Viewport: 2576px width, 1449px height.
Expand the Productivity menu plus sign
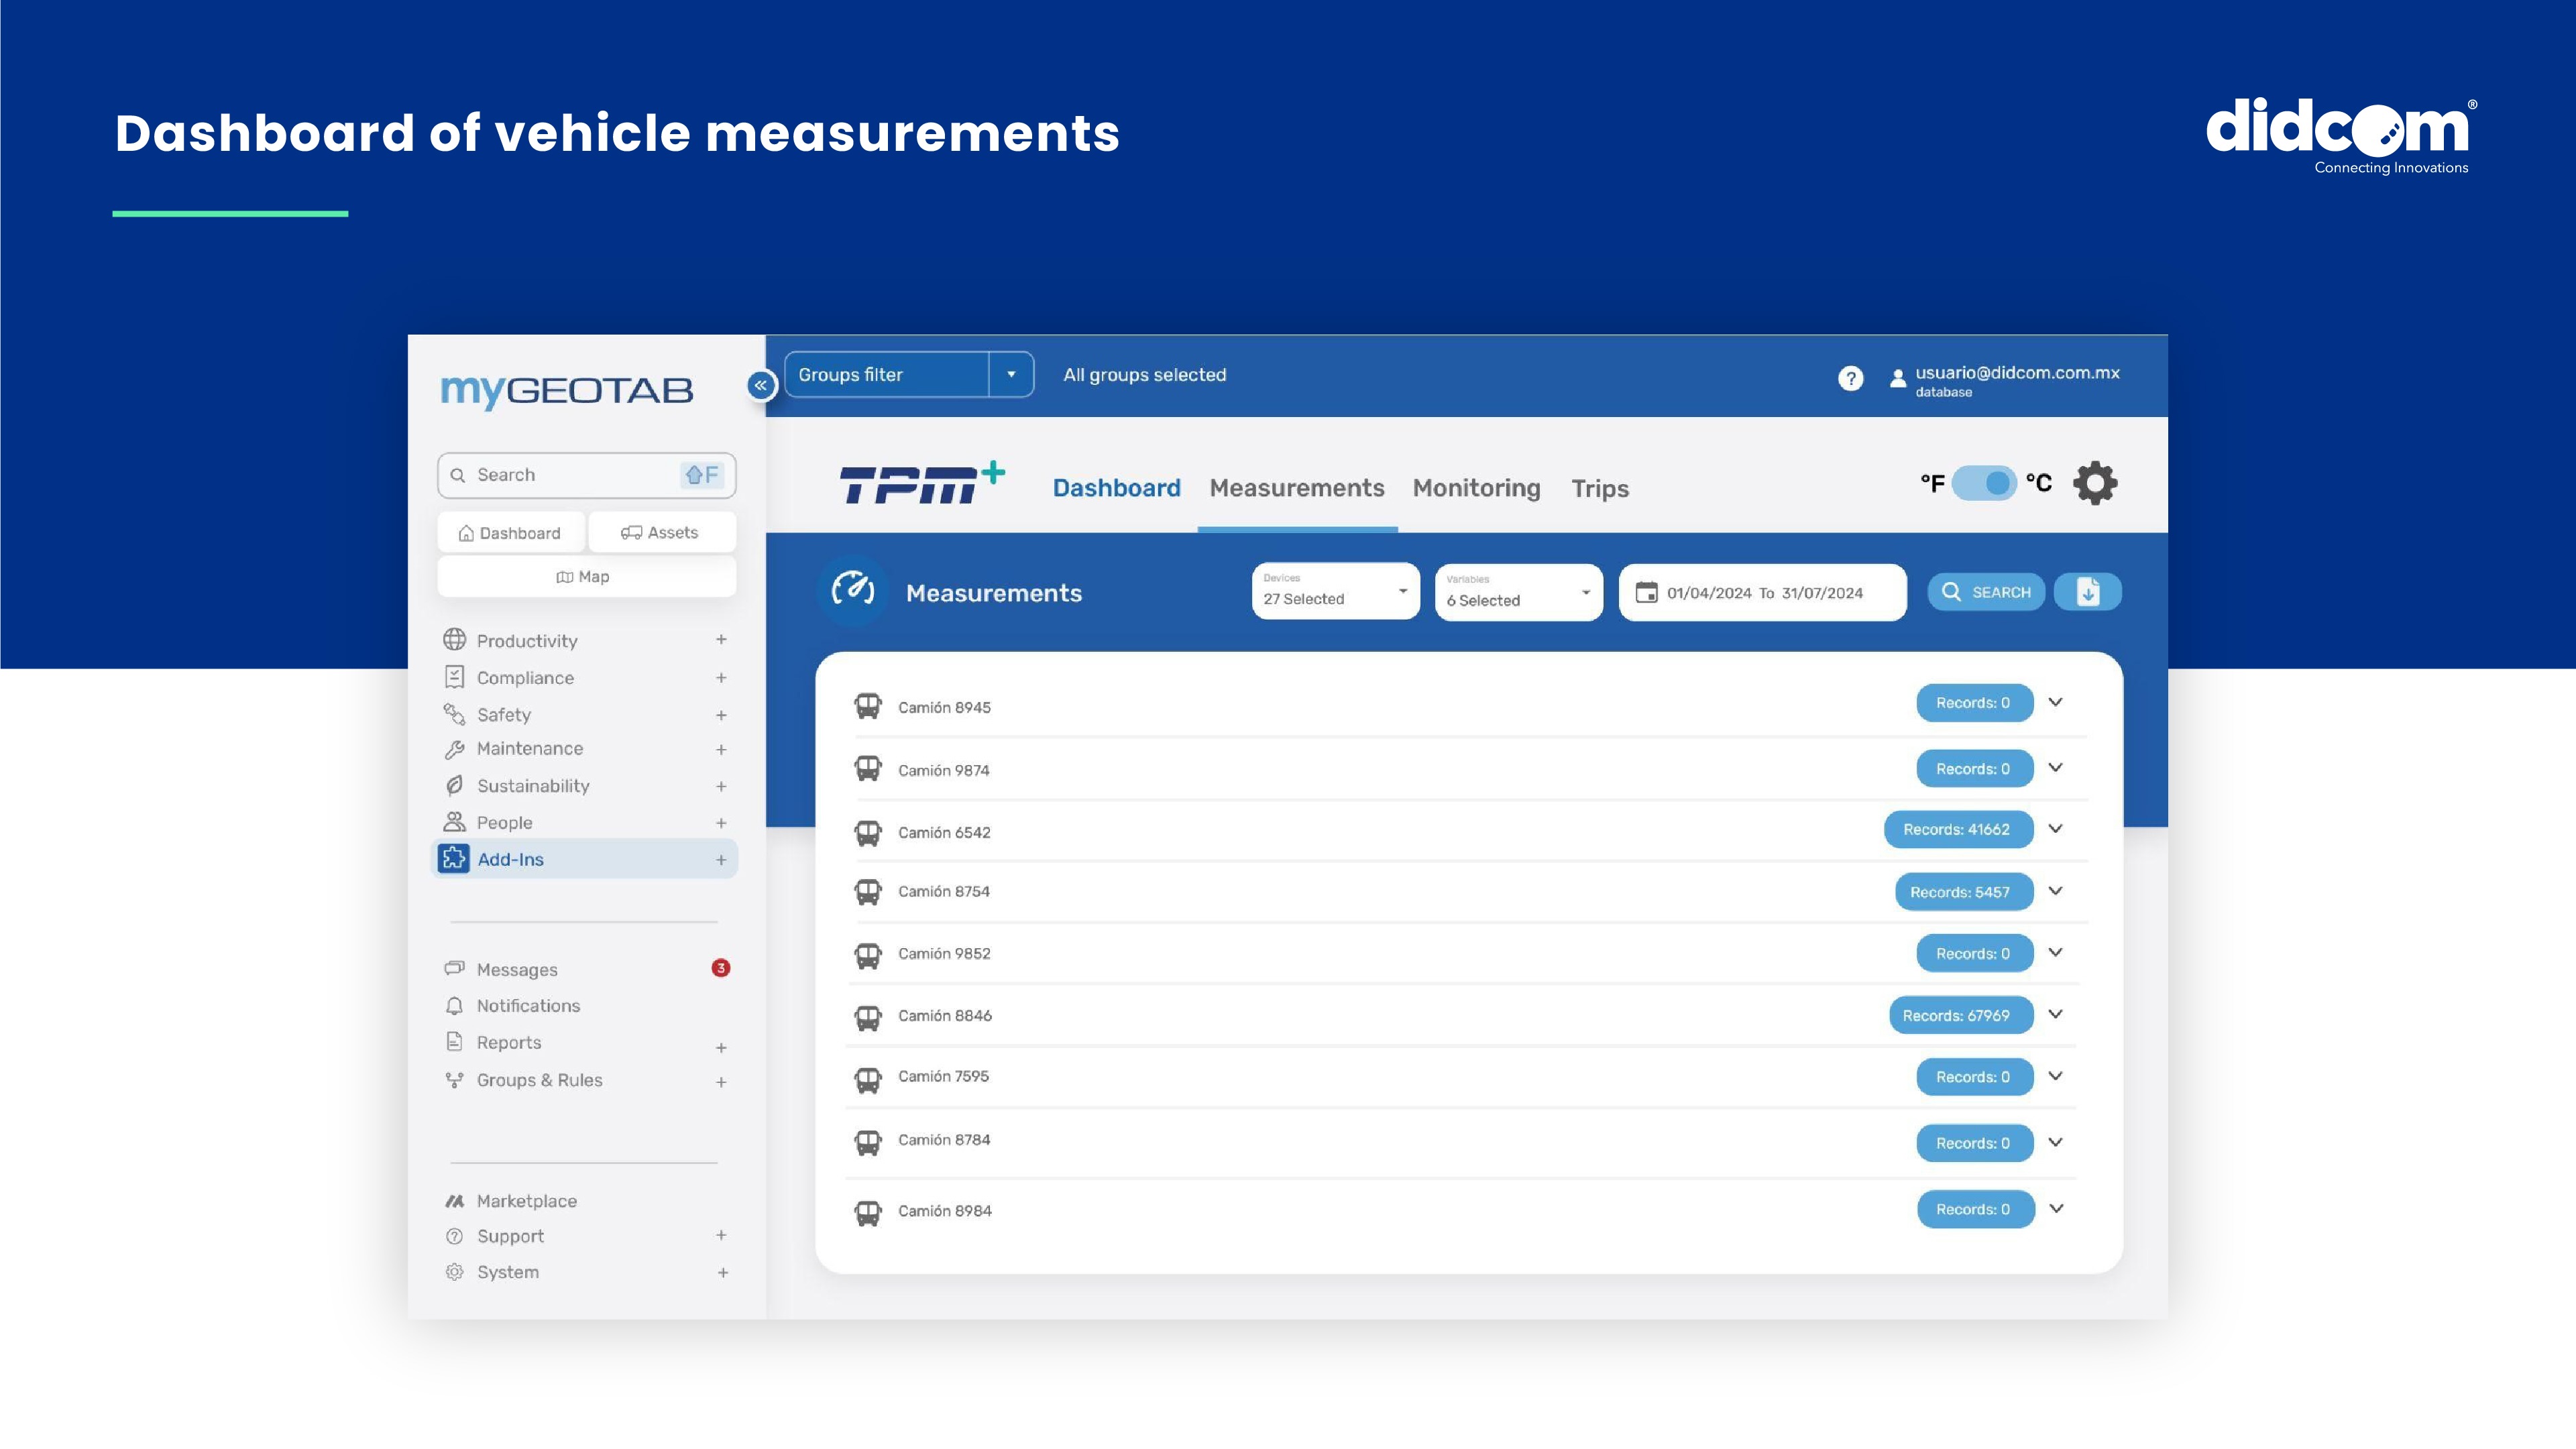pos(721,640)
